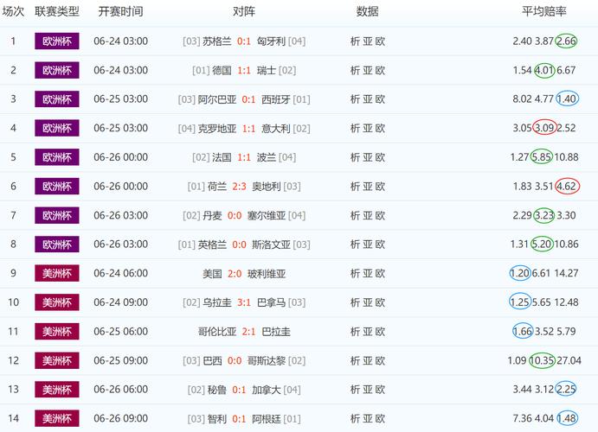Click the 2:3 score for 荷兰 match
598x432 pixels.
point(239,187)
